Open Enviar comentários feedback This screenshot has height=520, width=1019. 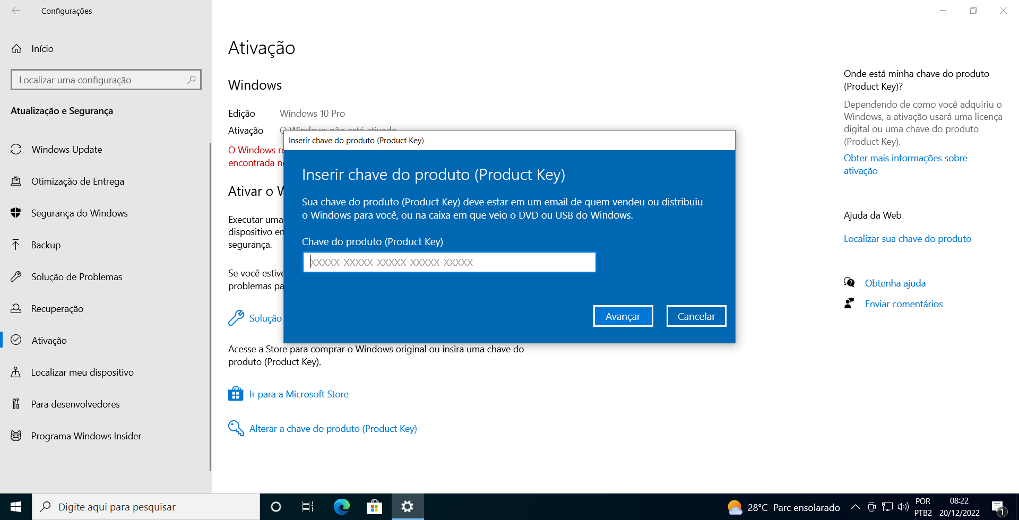pos(903,304)
